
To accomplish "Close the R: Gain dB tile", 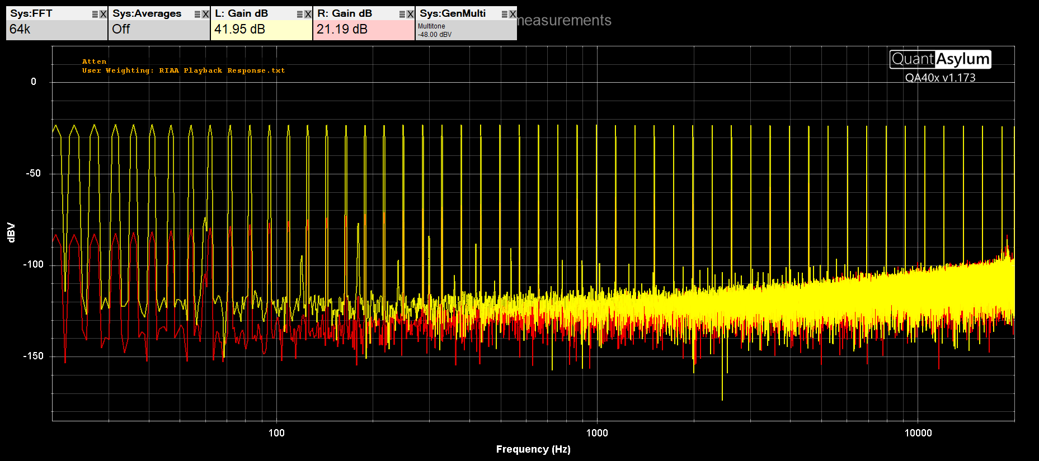I will 410,15.
